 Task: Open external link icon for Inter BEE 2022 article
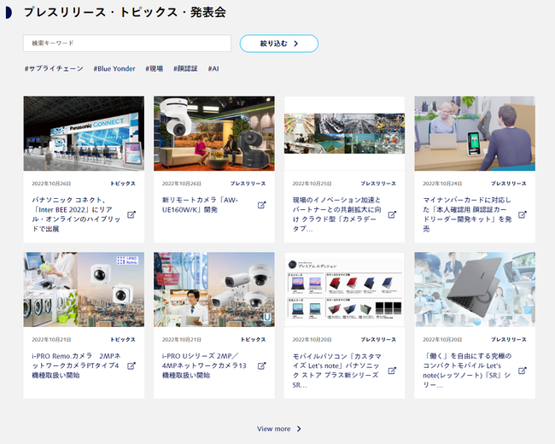point(131,215)
